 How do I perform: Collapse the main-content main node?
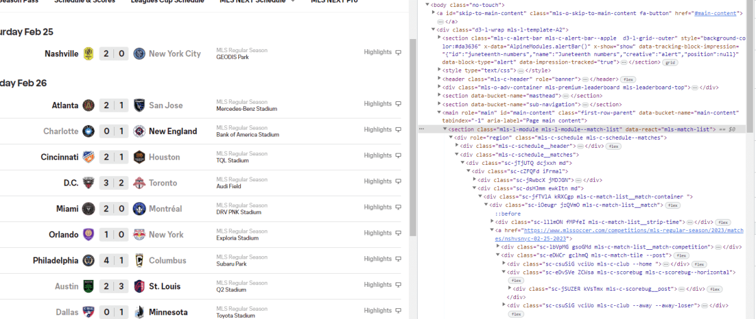click(x=438, y=113)
